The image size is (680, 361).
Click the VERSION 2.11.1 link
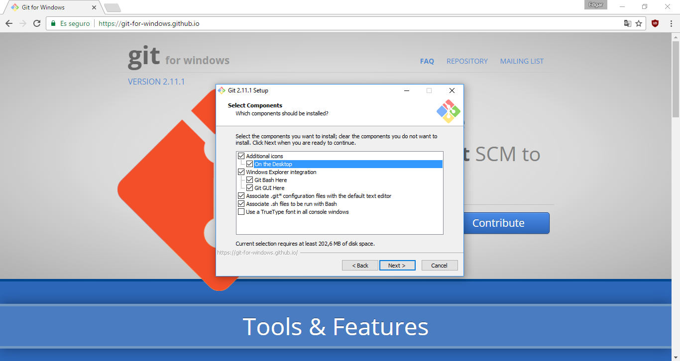tap(156, 82)
